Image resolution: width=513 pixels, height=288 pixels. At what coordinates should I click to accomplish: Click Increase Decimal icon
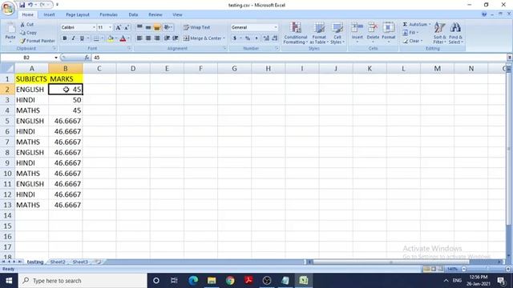tap(266, 38)
